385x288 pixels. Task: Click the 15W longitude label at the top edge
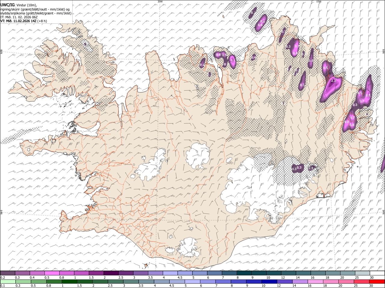[319, 1]
